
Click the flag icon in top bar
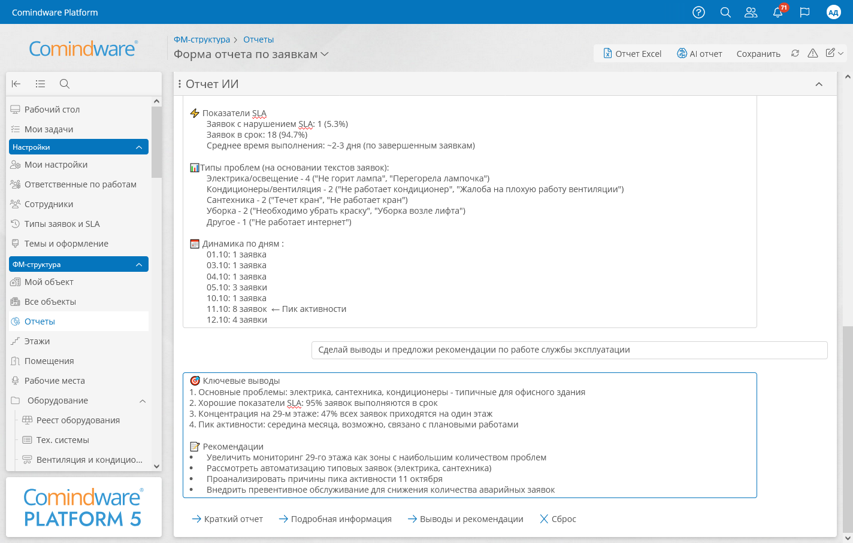point(804,12)
